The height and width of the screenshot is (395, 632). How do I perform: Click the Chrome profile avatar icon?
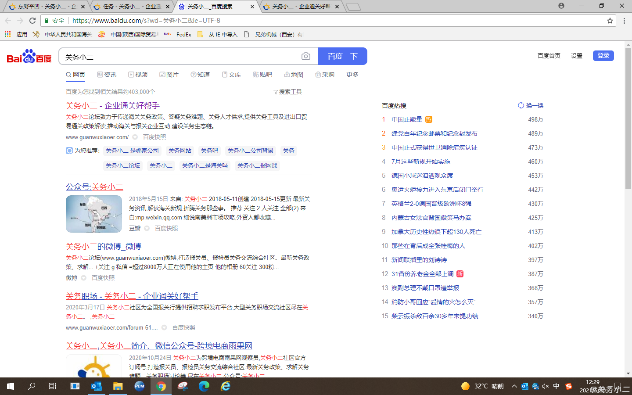[561, 6]
